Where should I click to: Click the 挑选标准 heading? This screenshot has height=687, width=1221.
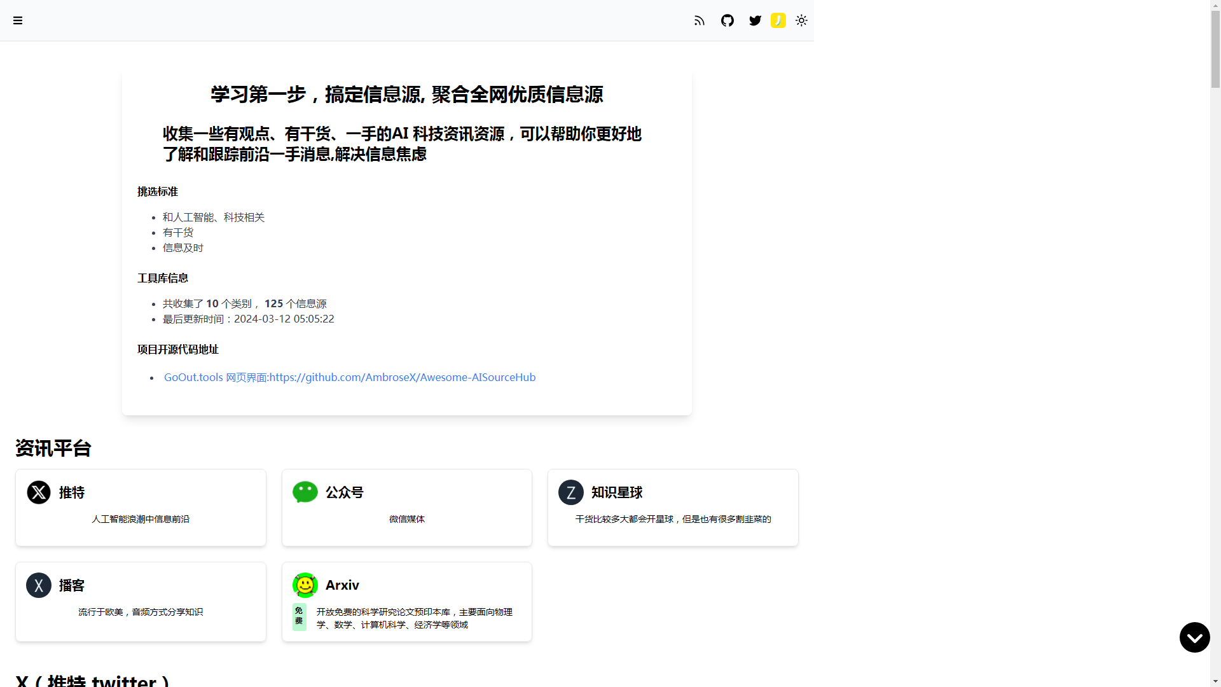(x=158, y=191)
